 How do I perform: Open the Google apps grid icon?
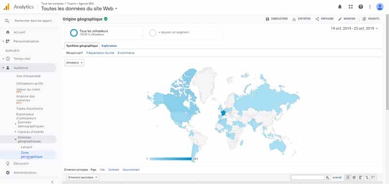[x=351, y=7]
